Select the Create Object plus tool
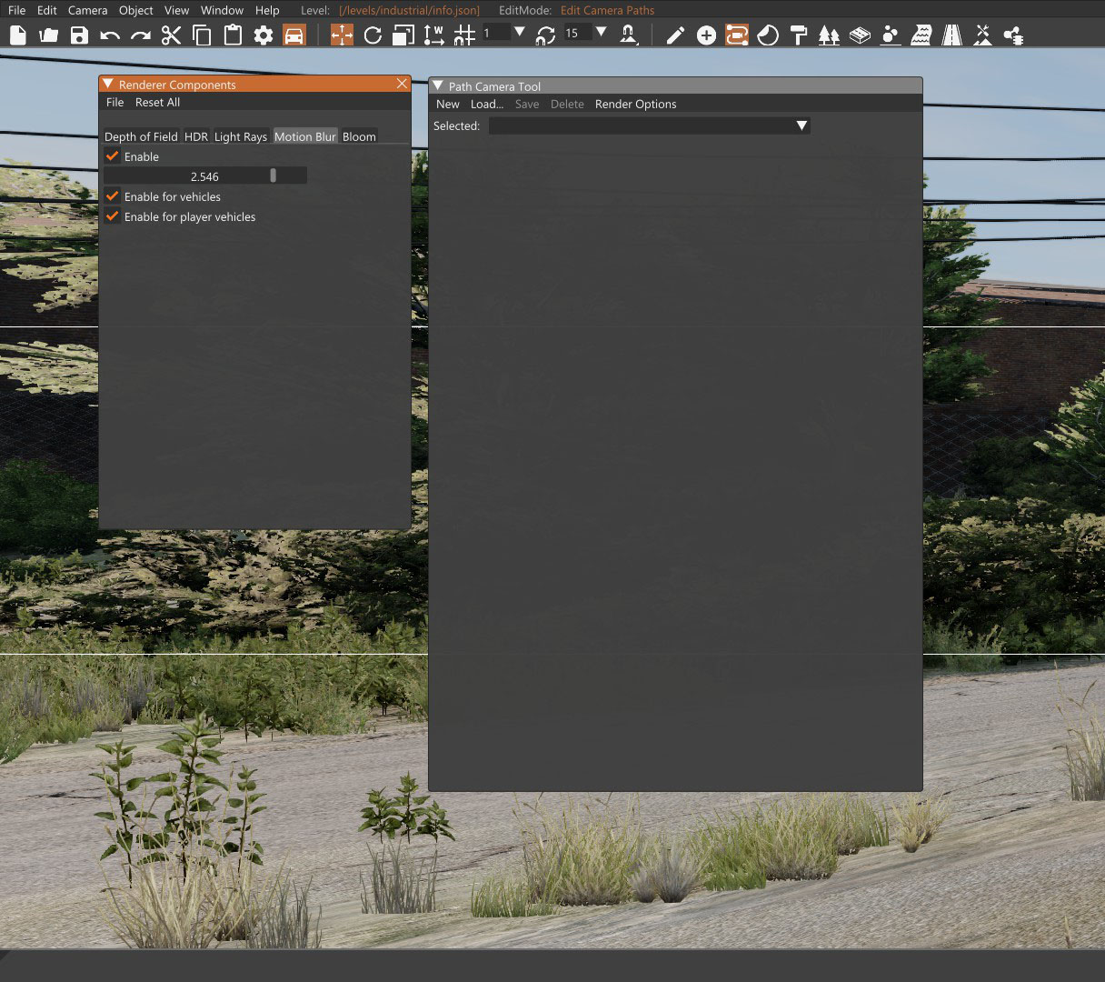The width and height of the screenshot is (1105, 982). point(706,35)
